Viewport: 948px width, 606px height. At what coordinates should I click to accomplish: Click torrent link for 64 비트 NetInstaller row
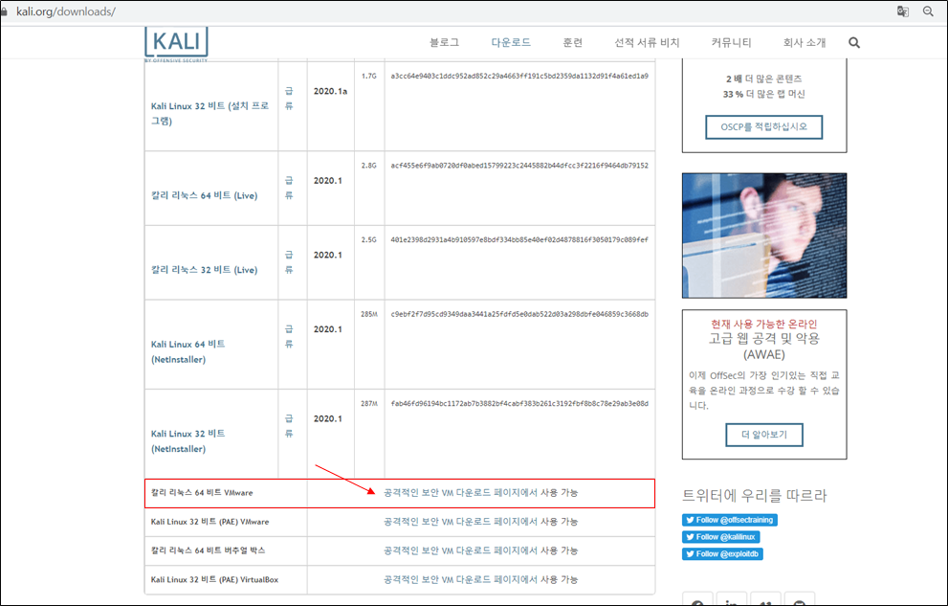click(289, 336)
